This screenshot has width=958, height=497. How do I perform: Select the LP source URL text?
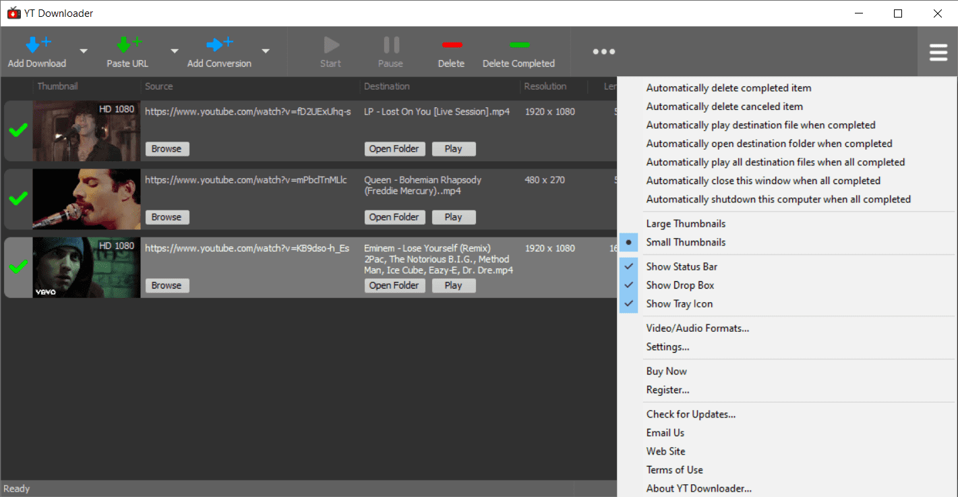point(248,112)
